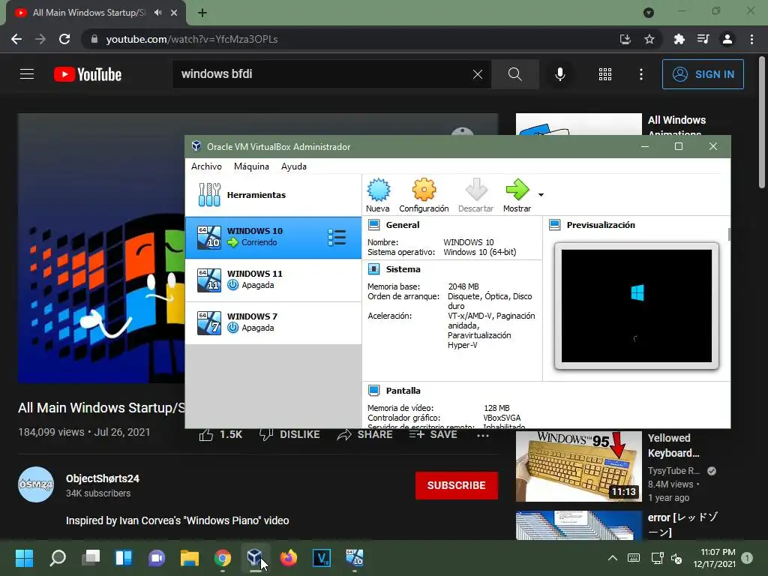Click the Descartar arrow icon
Viewport: 768px width, 576px height.
(x=475, y=190)
